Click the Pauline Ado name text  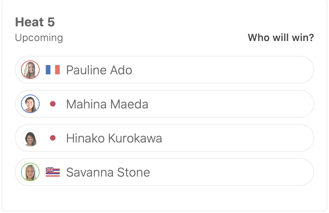(x=99, y=70)
